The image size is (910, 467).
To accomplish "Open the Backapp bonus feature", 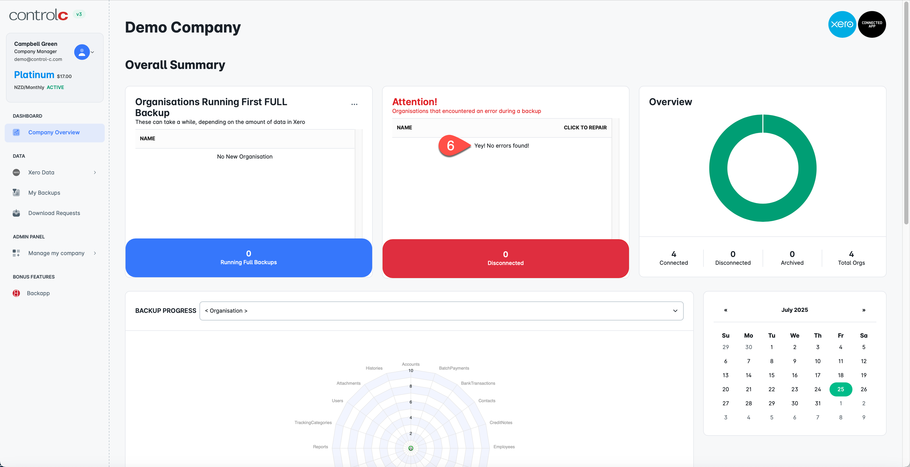I will [x=38, y=293].
